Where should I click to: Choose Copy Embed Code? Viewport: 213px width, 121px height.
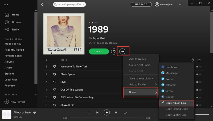click(x=177, y=109)
